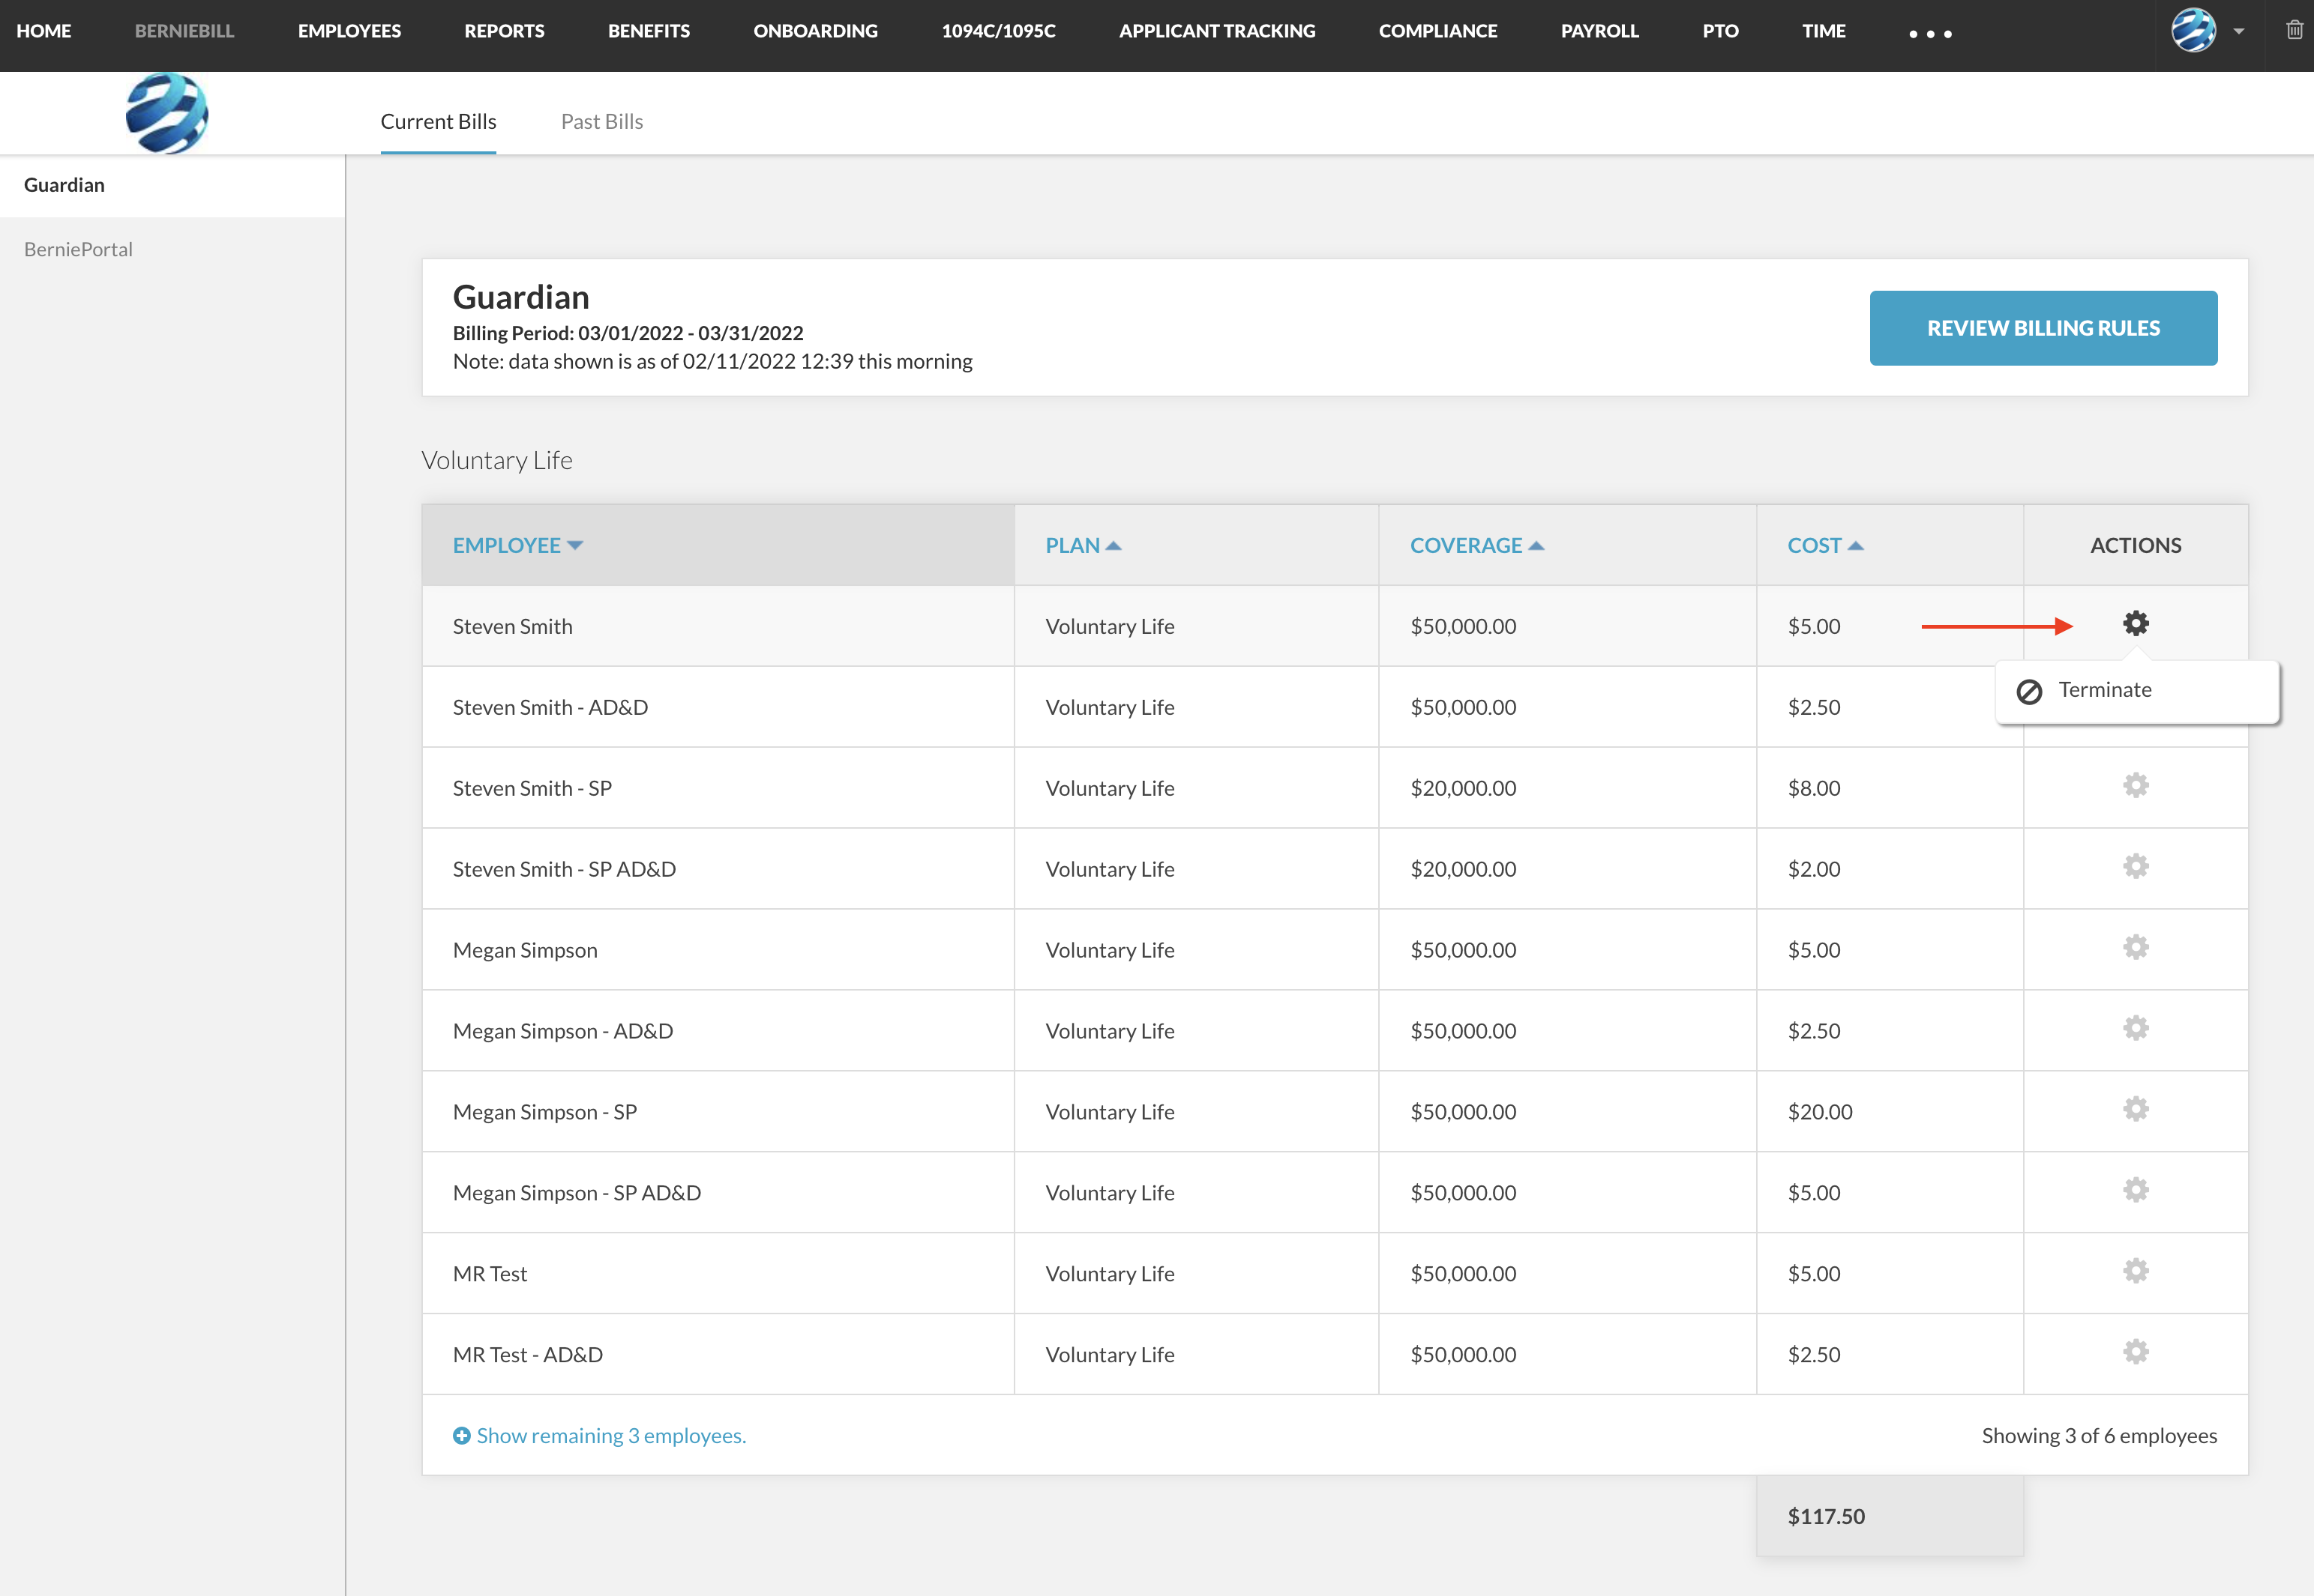Click the Guardian heading in billing card
2314x1596 pixels.
click(521, 297)
